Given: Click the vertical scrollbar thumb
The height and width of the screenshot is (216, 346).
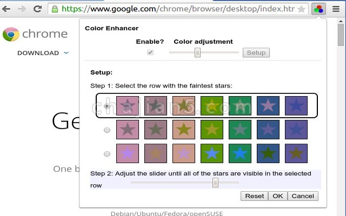Looking at the screenshot, I should point(341,35).
